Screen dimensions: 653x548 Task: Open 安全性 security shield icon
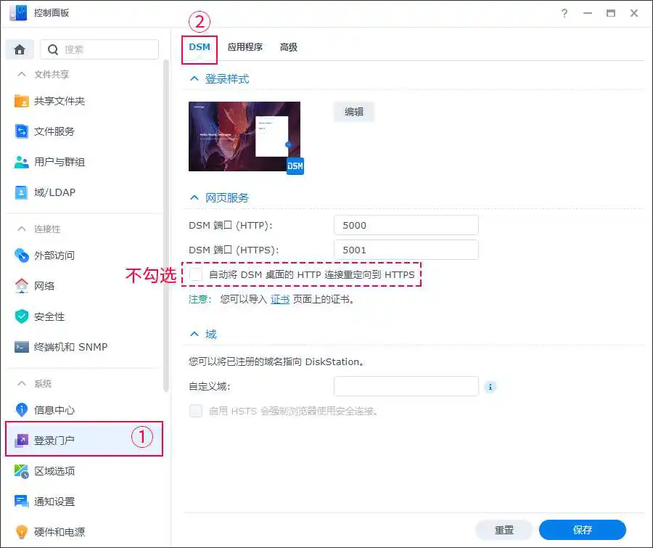coord(22,316)
